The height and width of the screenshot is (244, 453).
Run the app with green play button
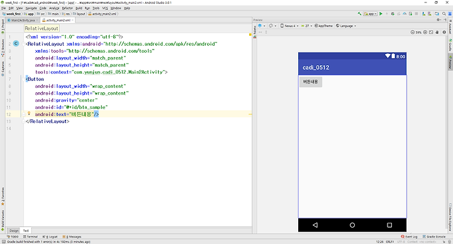coord(381,14)
